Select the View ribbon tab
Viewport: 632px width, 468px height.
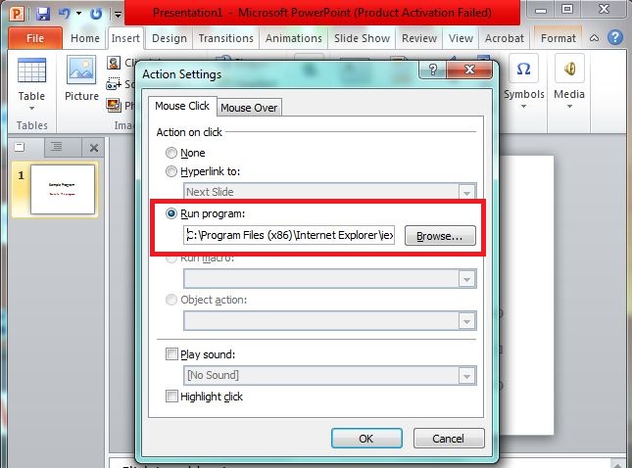(x=461, y=38)
